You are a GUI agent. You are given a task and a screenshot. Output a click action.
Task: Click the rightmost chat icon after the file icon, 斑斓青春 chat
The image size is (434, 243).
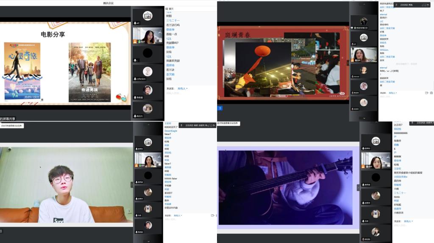(x=431, y=93)
